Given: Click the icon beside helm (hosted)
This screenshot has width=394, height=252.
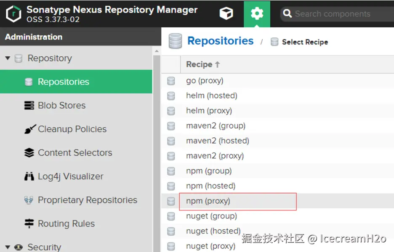Looking at the screenshot, I should tap(171, 96).
